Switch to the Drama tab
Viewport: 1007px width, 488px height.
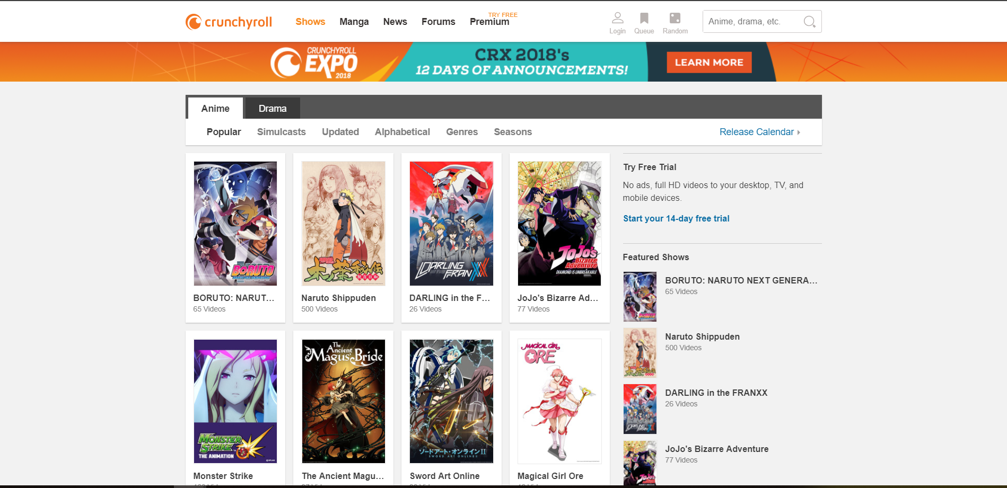[273, 109]
